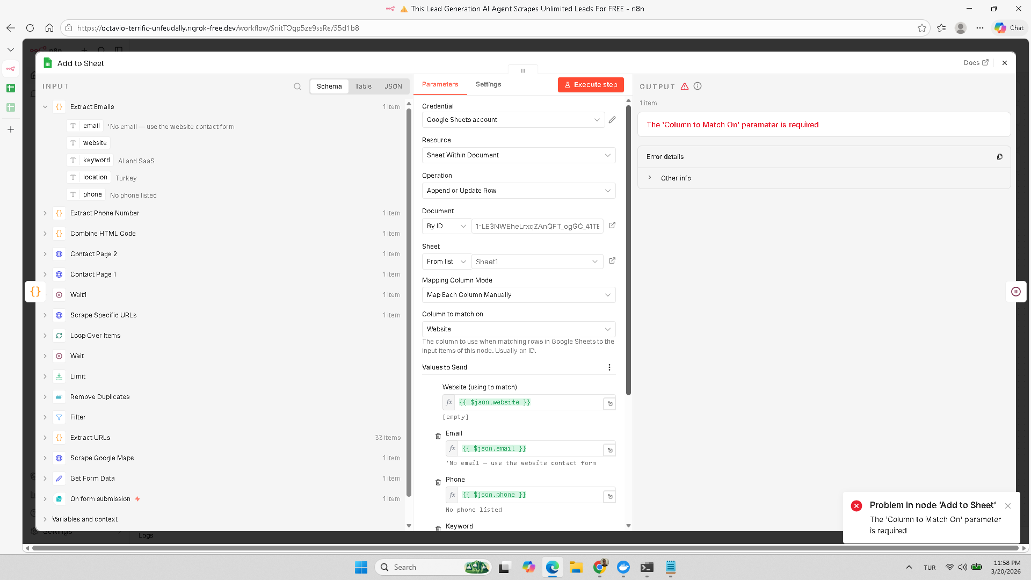Select Schema input view
This screenshot has width=1031, height=580.
pyautogui.click(x=329, y=86)
